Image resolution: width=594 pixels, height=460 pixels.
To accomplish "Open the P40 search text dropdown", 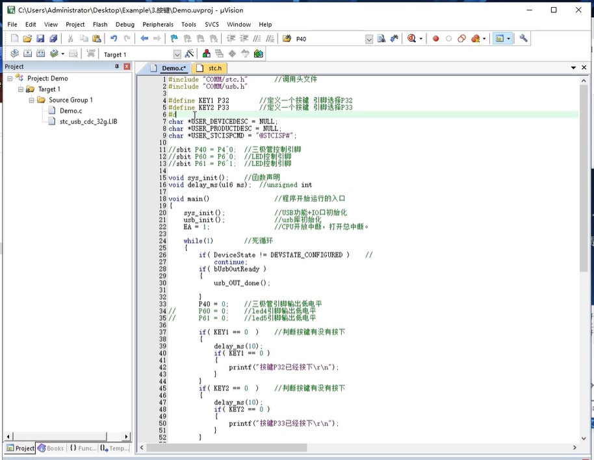I will 369,39.
